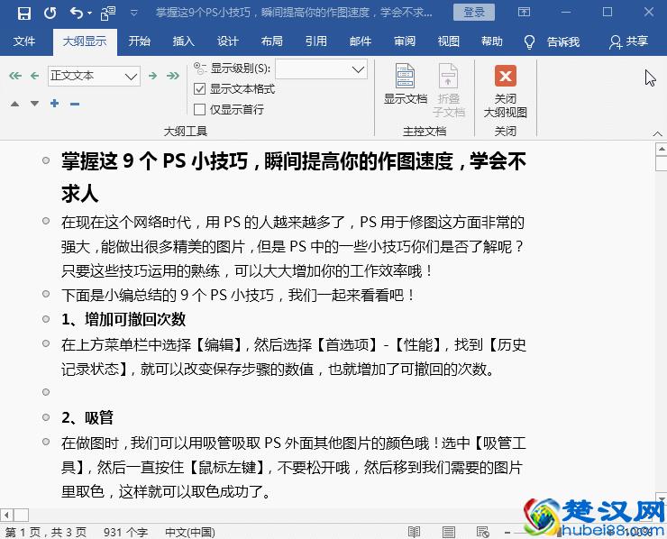Viewport: 667px width, 539px height.
Task: Demote outline level single-right arrow
Action: [152, 76]
